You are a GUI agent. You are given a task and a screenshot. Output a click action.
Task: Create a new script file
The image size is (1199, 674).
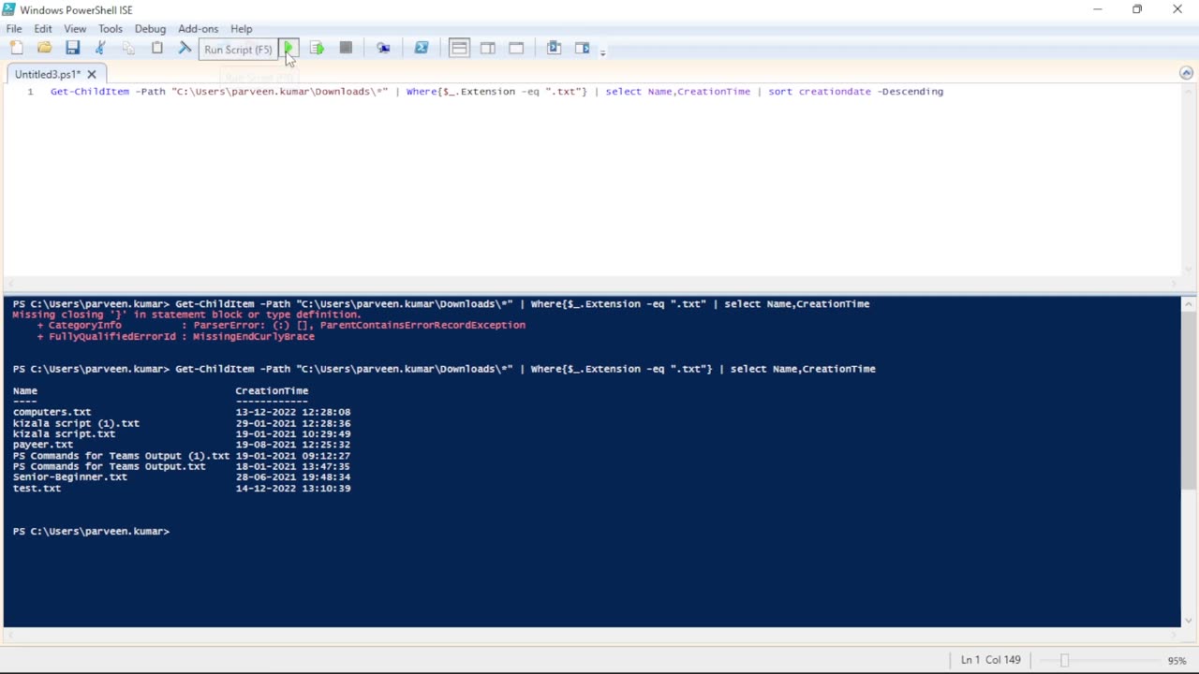[16, 48]
